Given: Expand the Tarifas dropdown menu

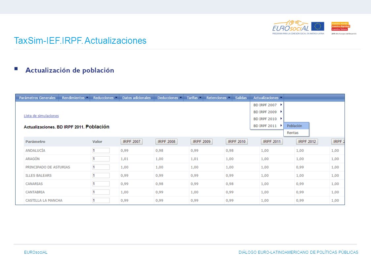Looking at the screenshot, I should (x=194, y=98).
